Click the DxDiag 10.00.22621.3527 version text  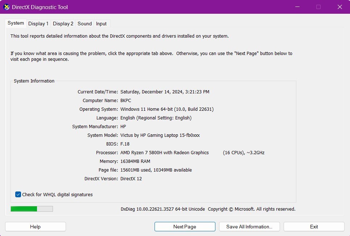point(163,209)
